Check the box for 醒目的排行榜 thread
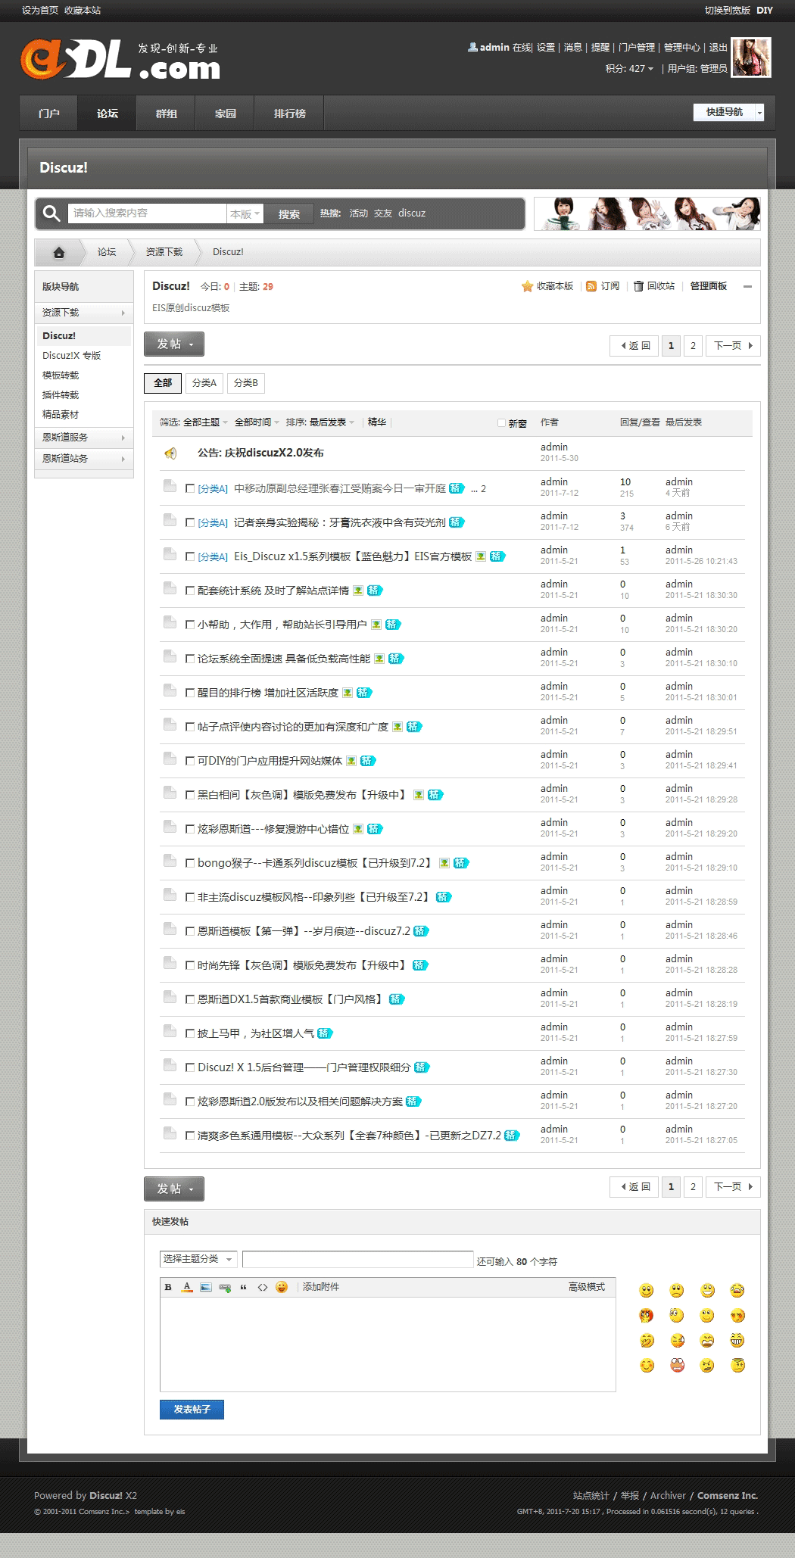The image size is (795, 1558). click(190, 693)
